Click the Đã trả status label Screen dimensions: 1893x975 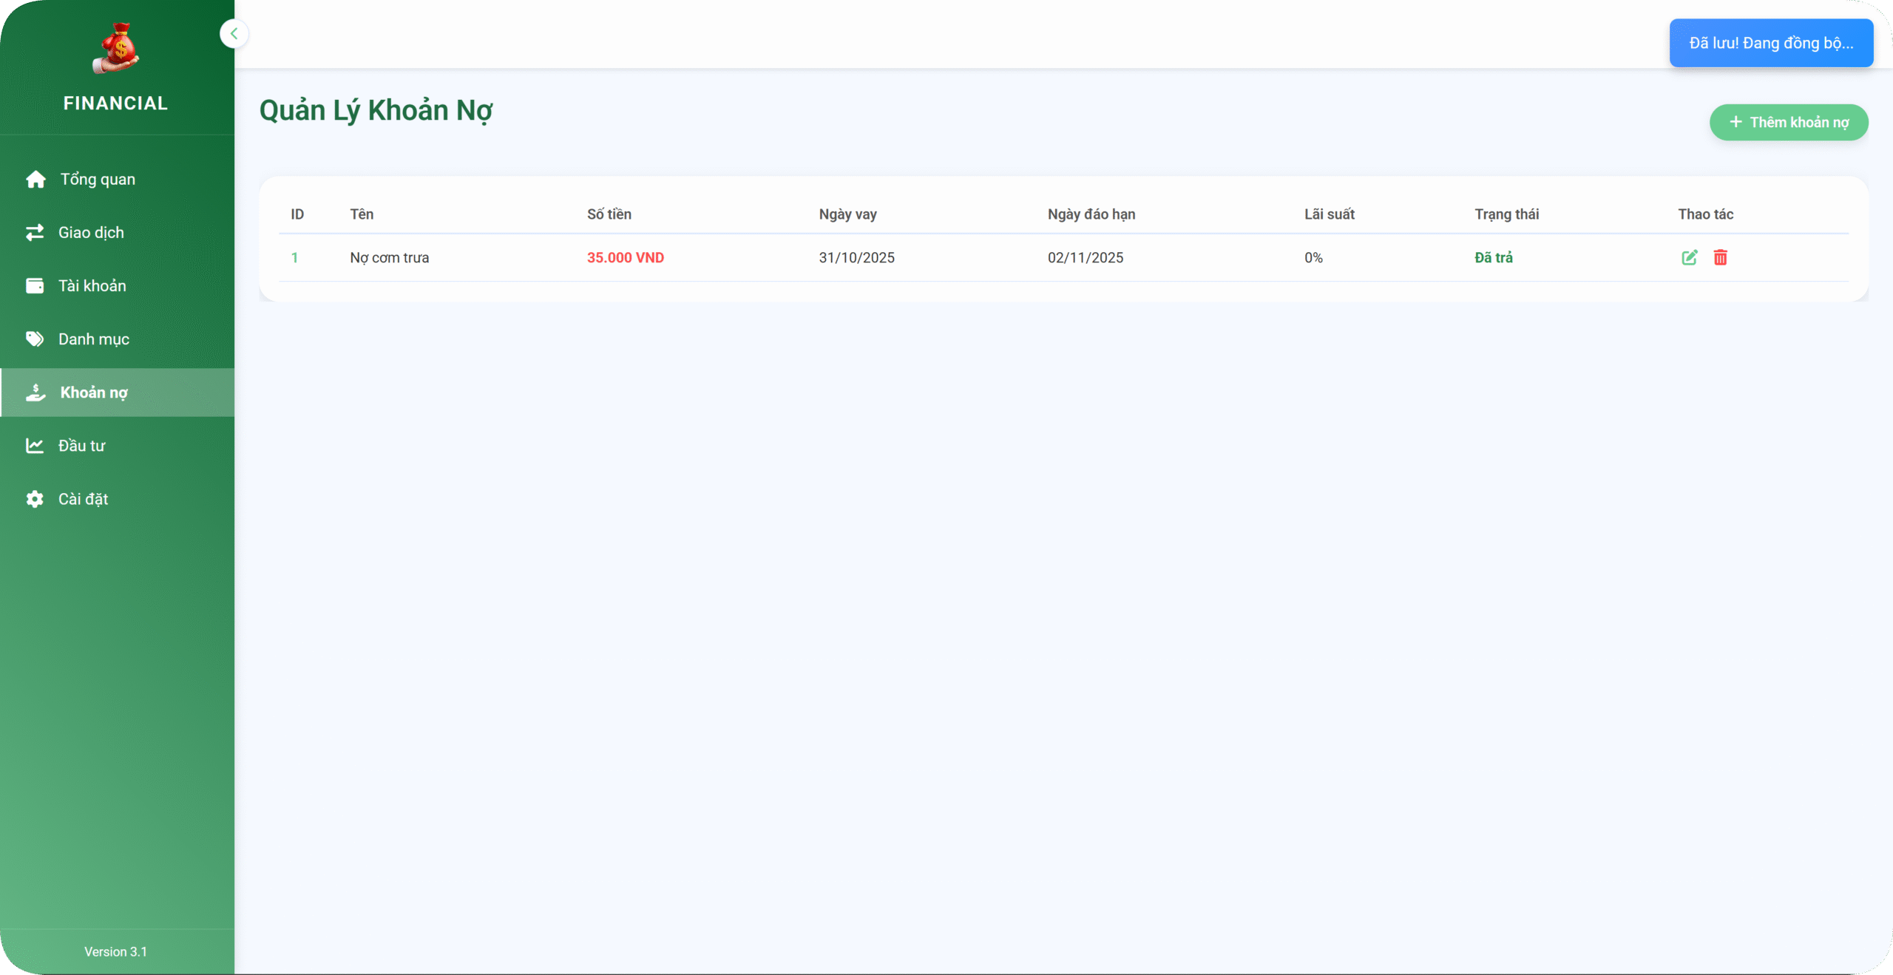coord(1493,257)
